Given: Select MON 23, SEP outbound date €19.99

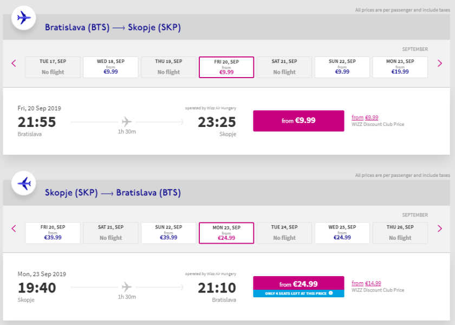Looking at the screenshot, I should (x=400, y=67).
